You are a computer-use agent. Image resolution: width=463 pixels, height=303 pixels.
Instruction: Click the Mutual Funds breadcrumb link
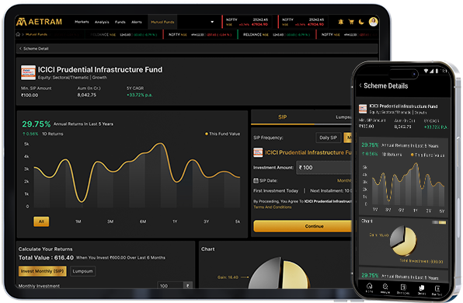coord(37,34)
